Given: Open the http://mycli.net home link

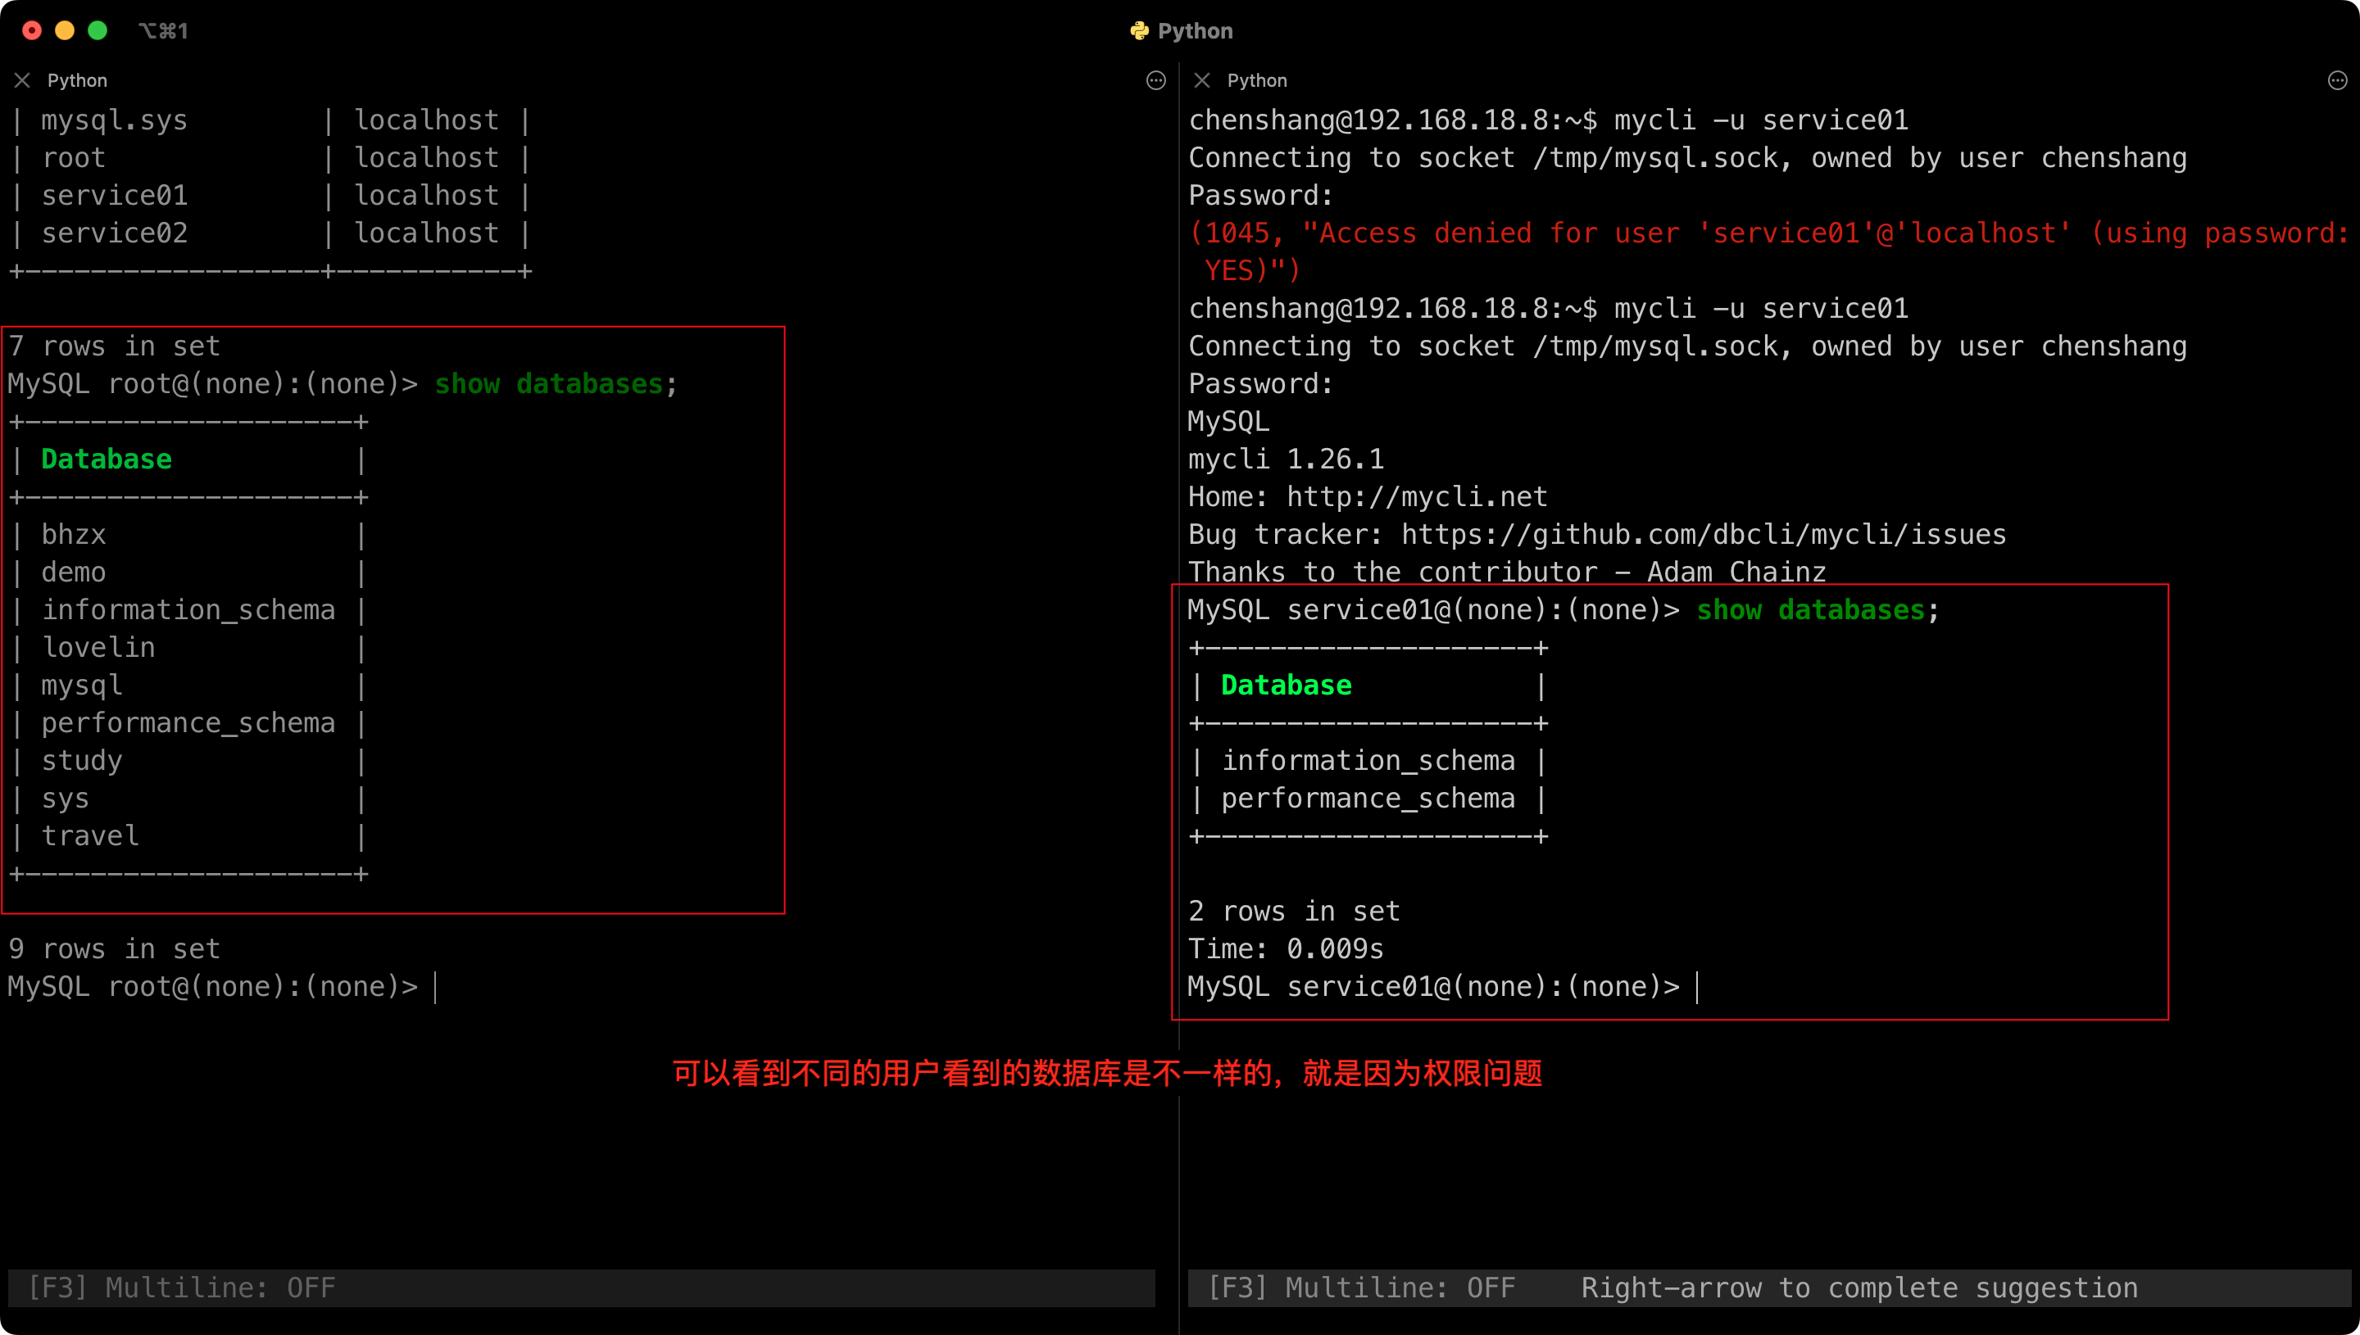Looking at the screenshot, I should pos(1416,497).
